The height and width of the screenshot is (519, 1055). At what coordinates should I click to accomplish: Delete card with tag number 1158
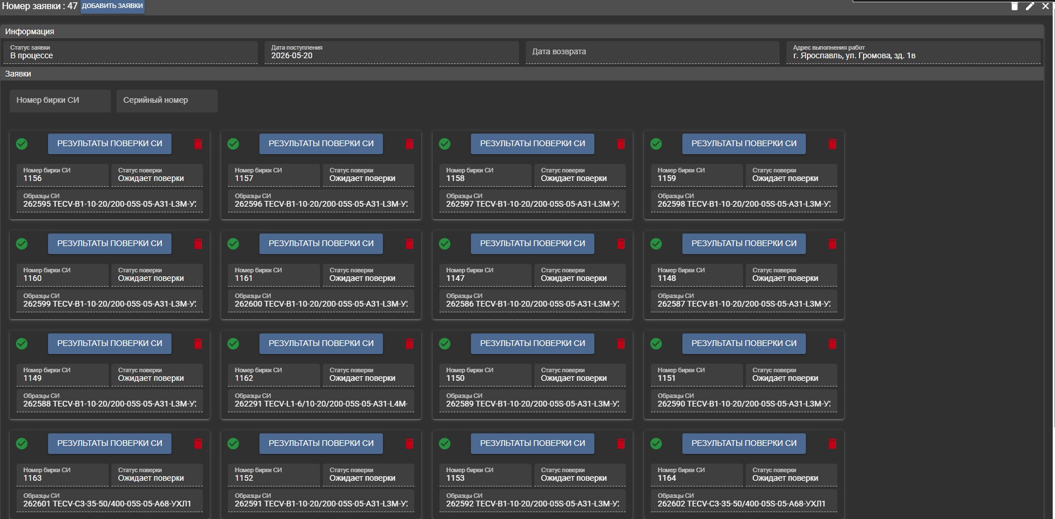[x=621, y=144]
